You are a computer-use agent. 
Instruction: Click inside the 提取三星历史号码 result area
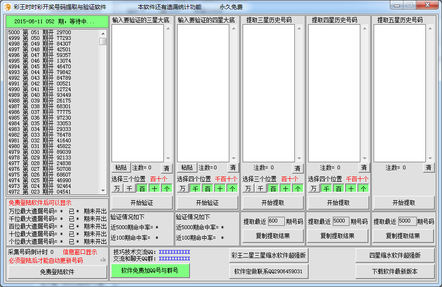coord(269,93)
